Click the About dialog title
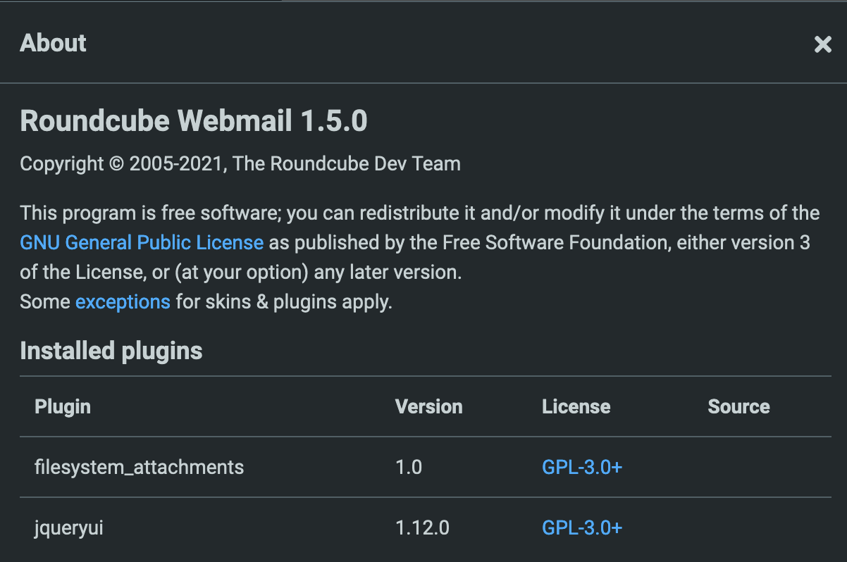Viewport: 847px width, 562px height. pyautogui.click(x=53, y=44)
